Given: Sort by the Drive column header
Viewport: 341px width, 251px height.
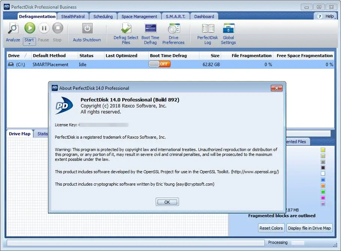Looking at the screenshot, I should [x=19, y=56].
